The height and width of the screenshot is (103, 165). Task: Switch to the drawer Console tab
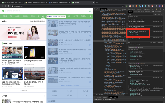tap(99, 97)
